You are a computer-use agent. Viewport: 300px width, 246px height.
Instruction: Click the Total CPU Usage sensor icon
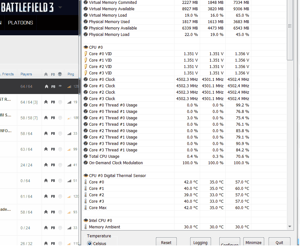point(86,156)
